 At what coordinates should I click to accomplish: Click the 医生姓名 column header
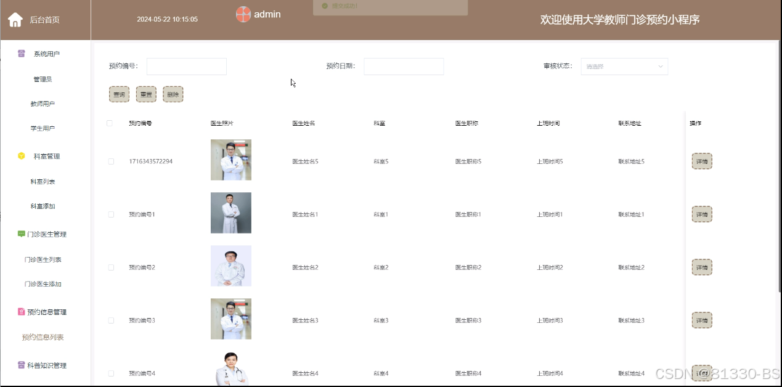pos(304,123)
